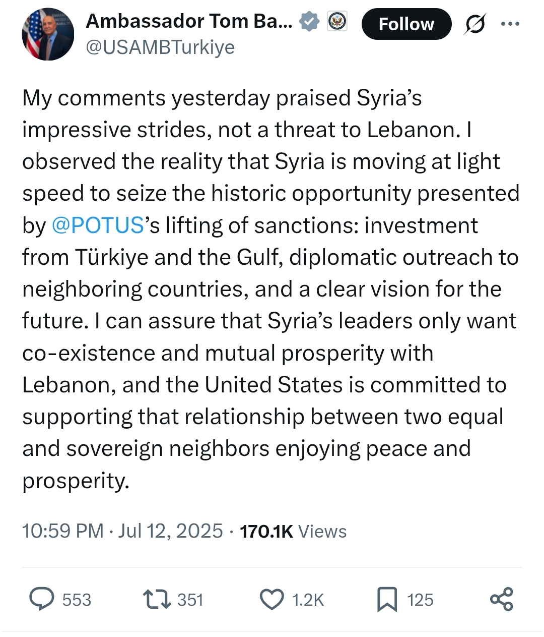Click the 553 replies count
The image size is (544, 637).
click(x=77, y=600)
